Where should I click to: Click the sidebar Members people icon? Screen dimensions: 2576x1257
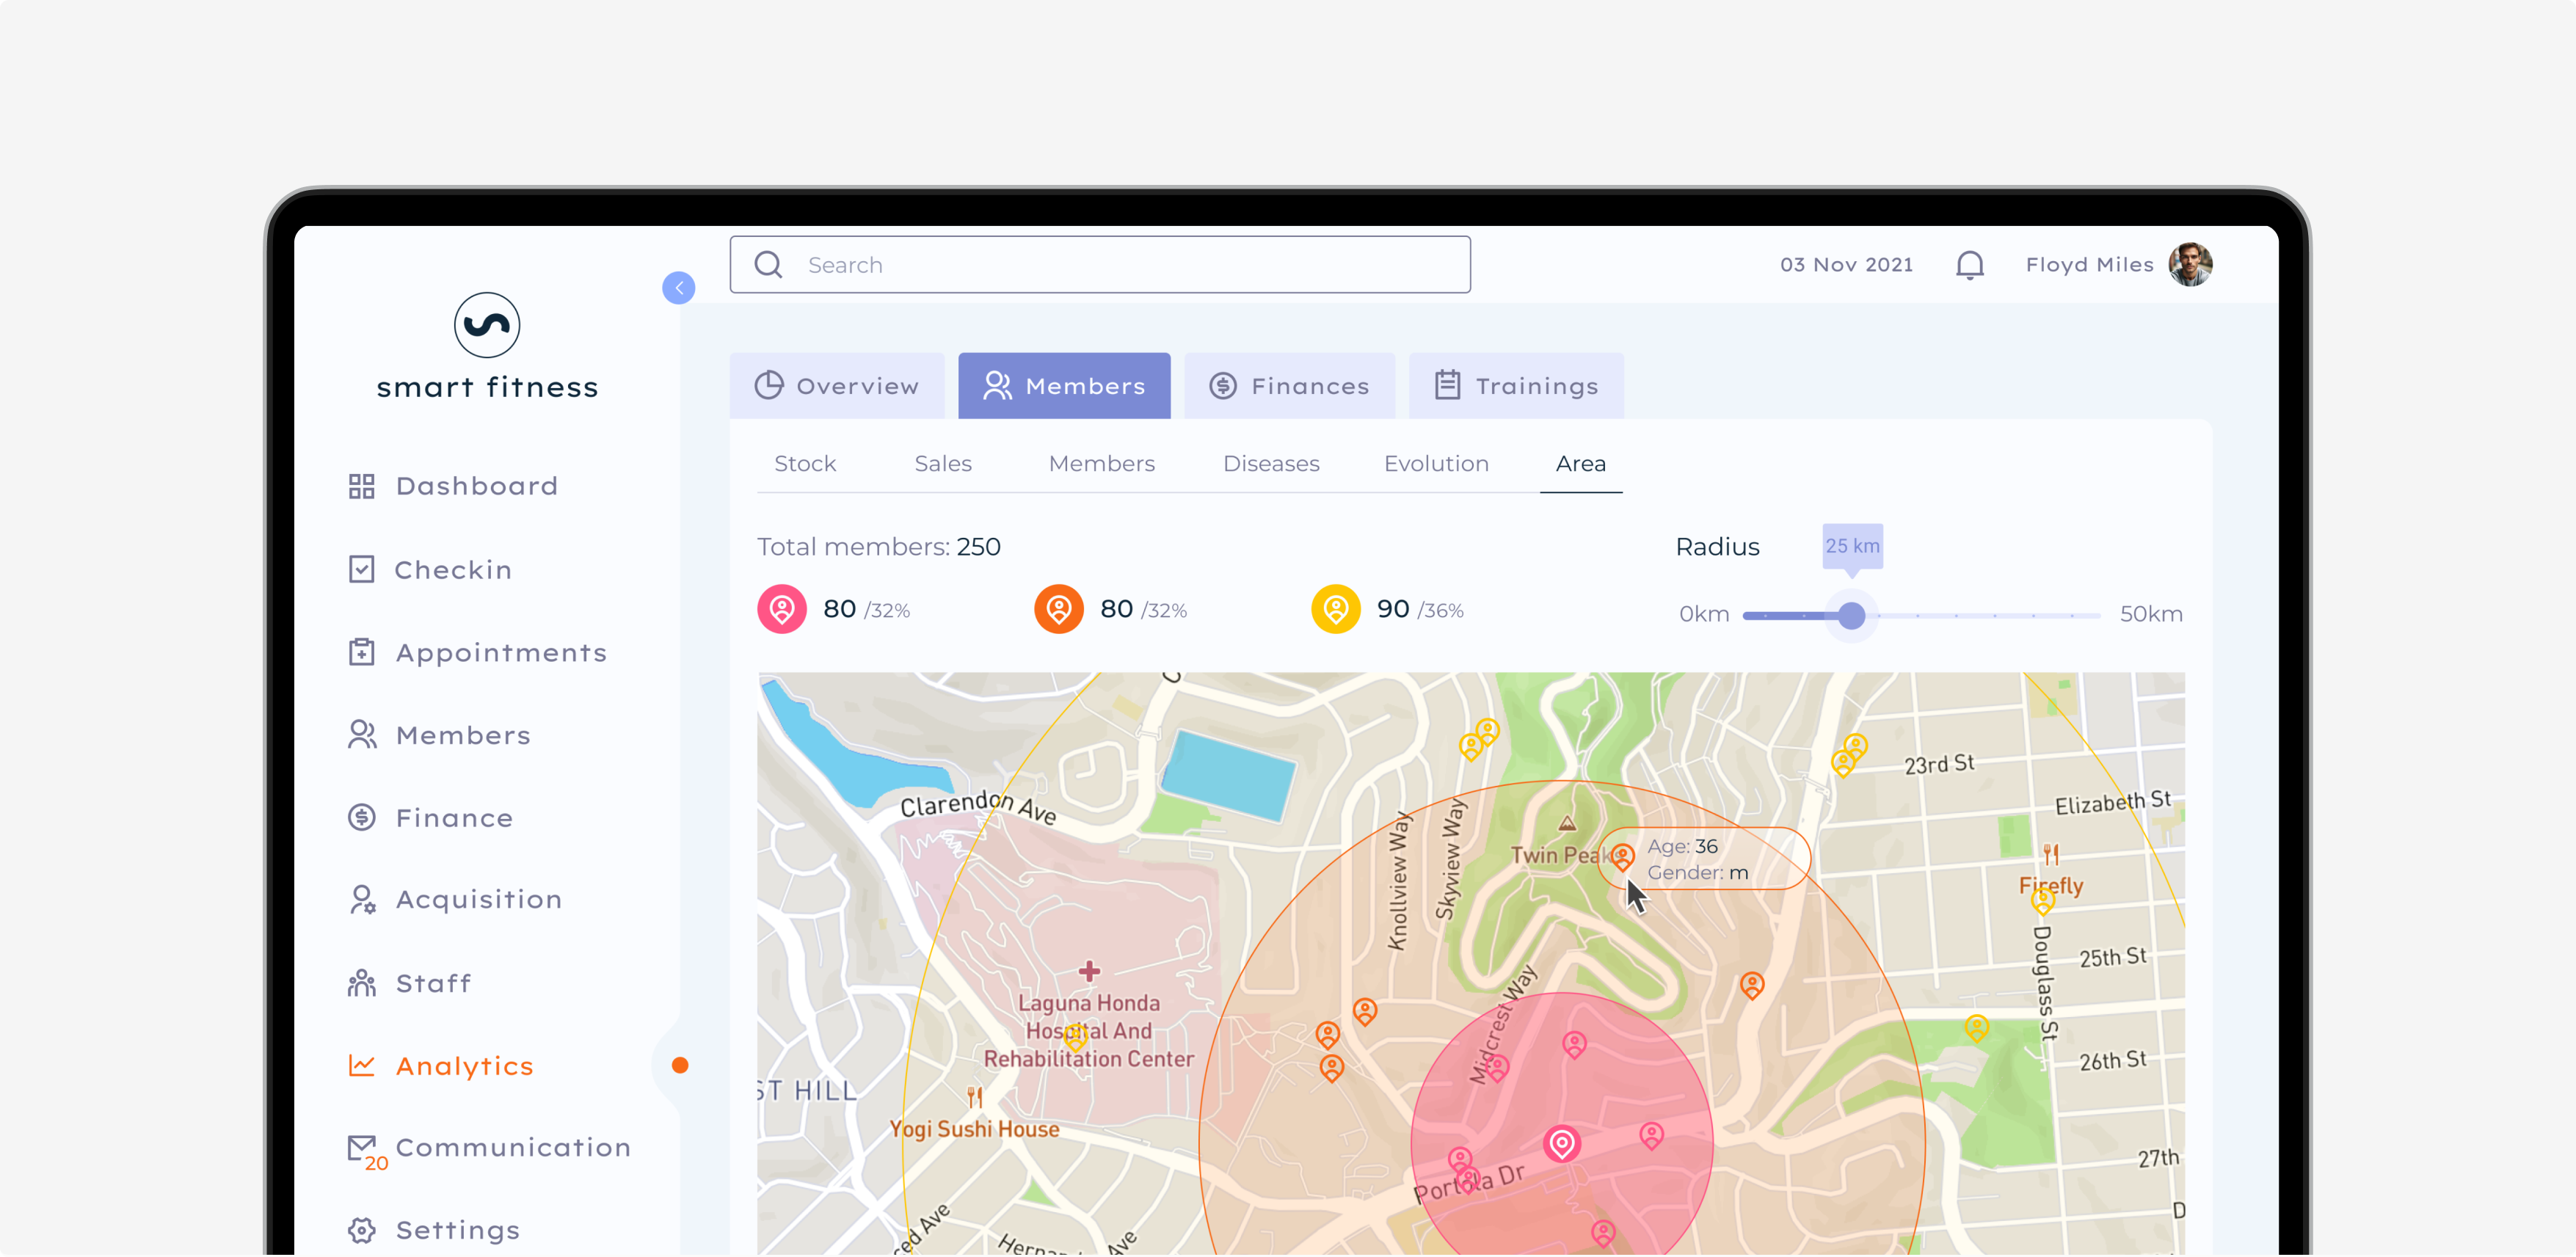[x=362, y=735]
